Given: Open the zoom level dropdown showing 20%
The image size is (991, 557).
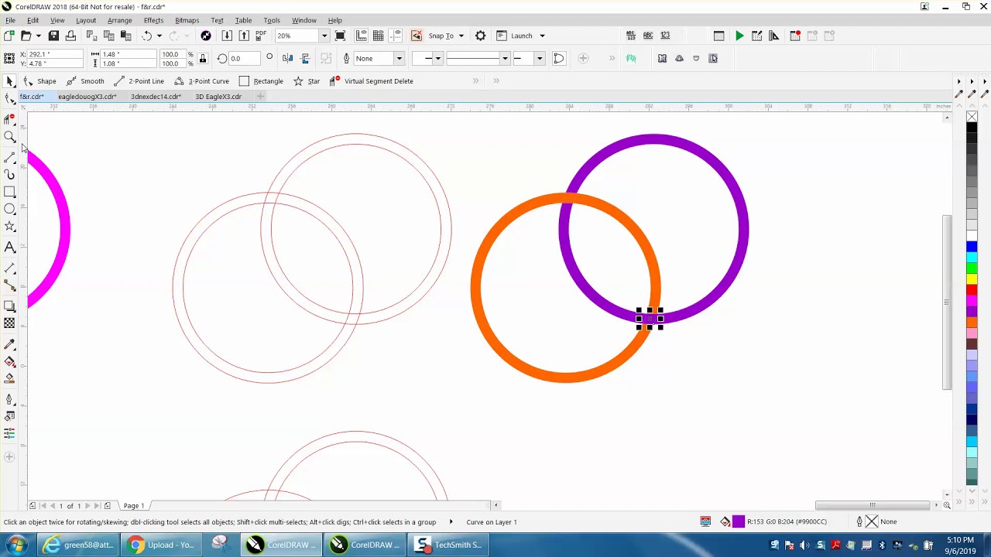Looking at the screenshot, I should click(324, 36).
